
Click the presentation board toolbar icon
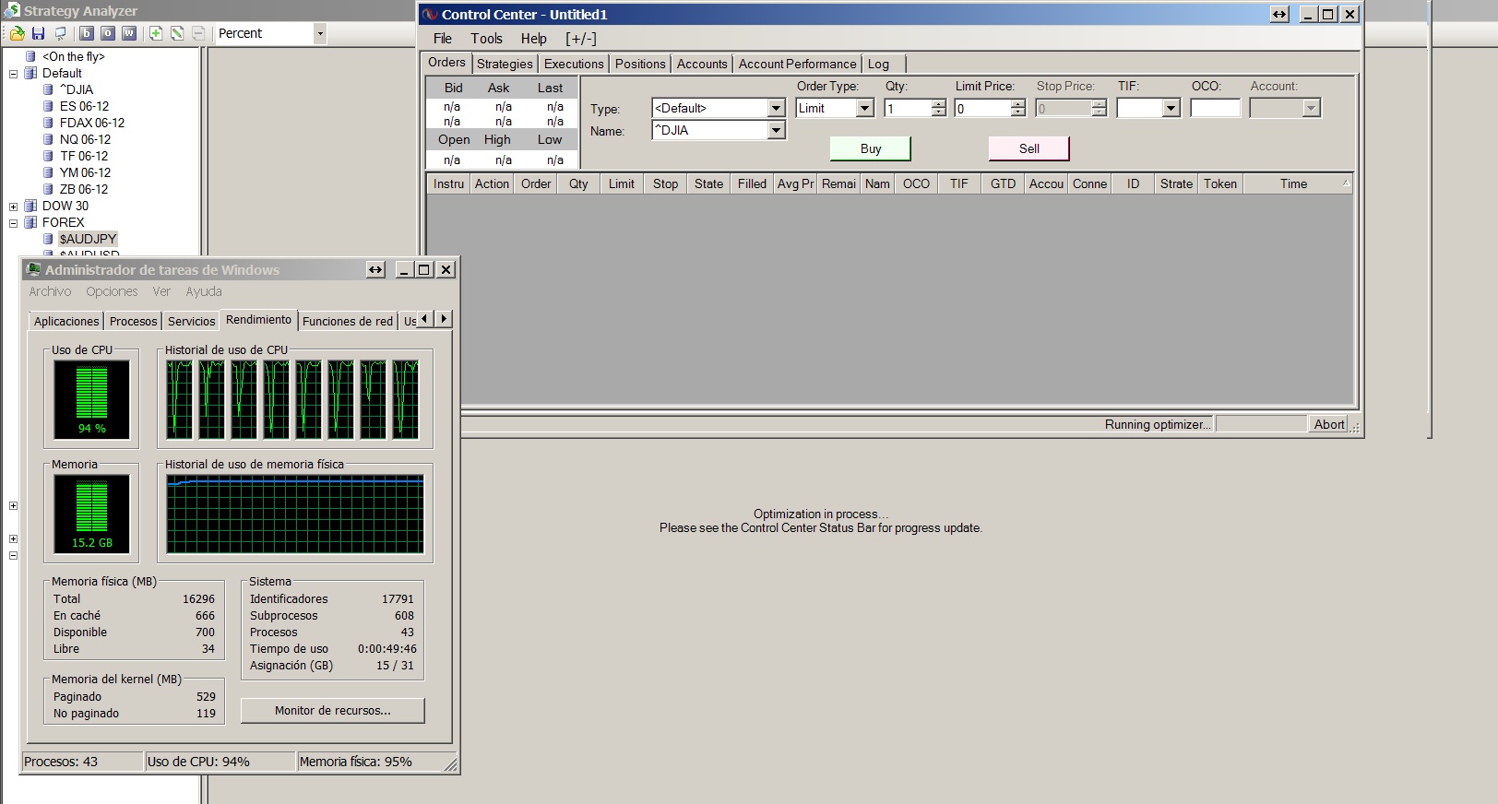60,33
